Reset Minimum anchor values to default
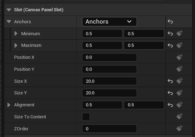 170,33
